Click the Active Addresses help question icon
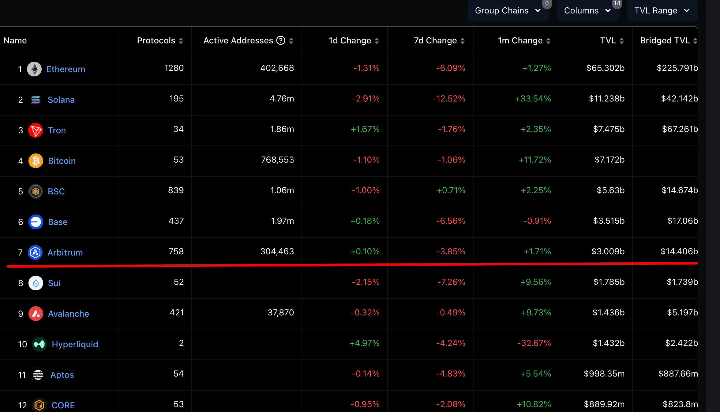Viewport: 720px width, 412px height. point(281,40)
